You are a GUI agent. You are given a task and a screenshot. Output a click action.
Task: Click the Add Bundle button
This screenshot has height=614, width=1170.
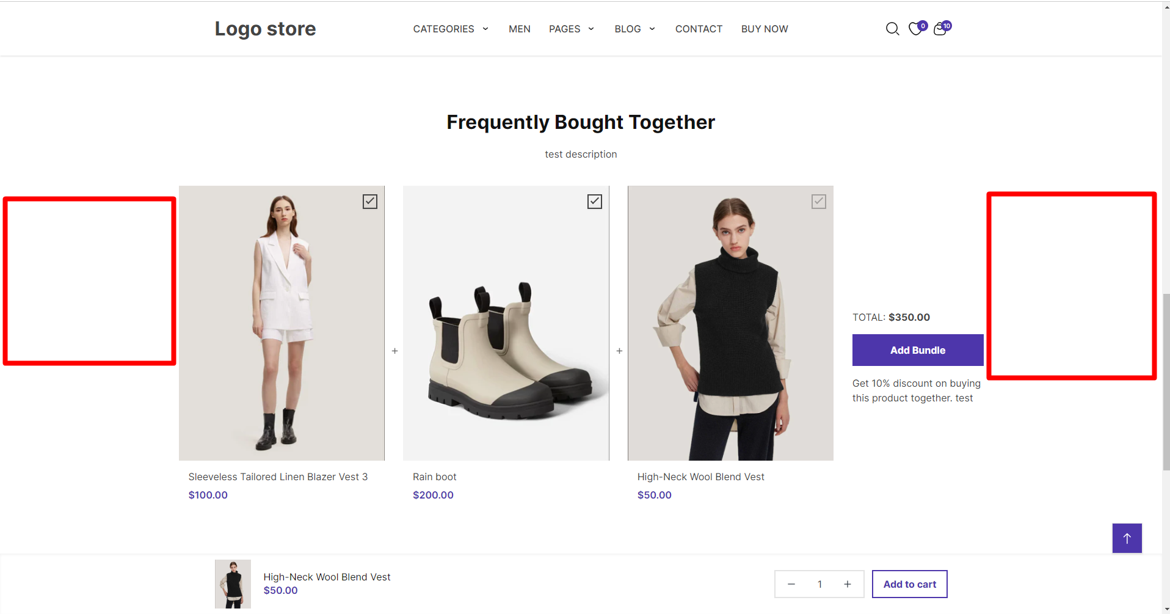point(918,350)
